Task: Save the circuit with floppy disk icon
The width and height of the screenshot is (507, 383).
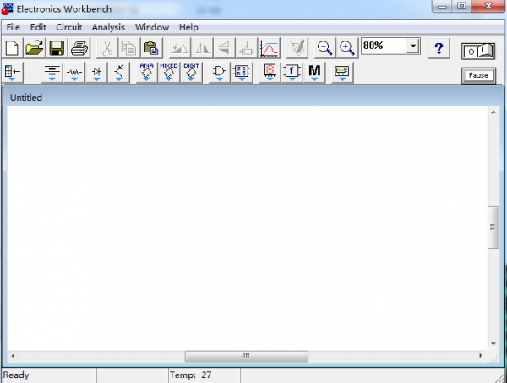Action: [57, 48]
